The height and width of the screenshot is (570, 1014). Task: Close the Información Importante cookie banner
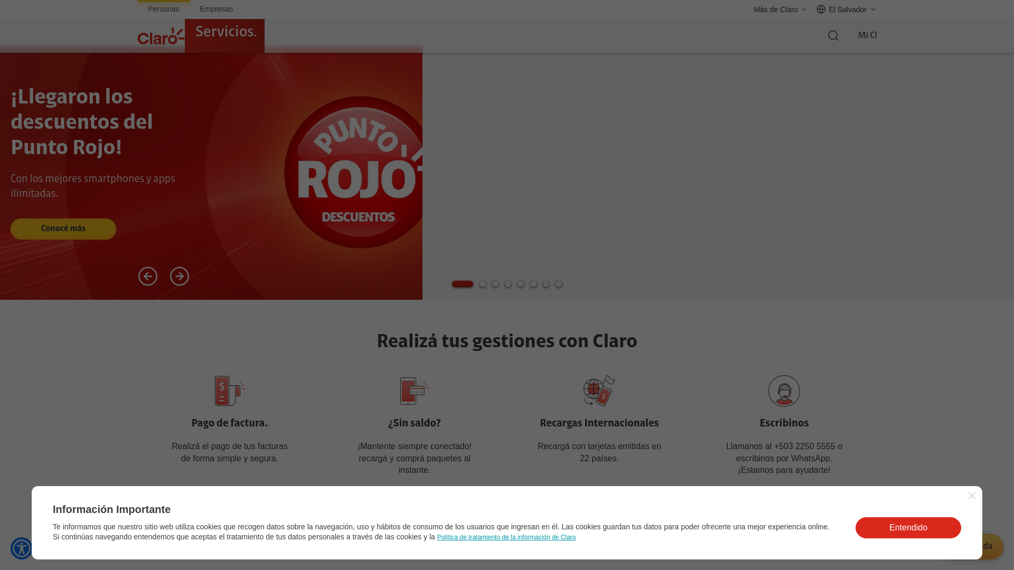972,496
